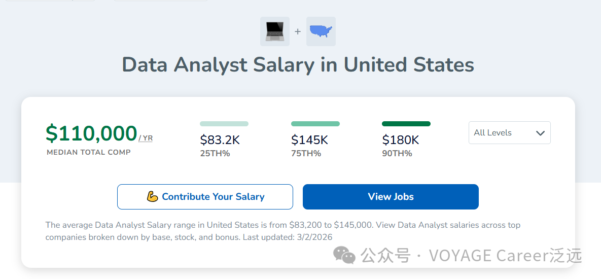601x279 pixels.
Task: Click the flexed bicep emoji icon
Action: 152,197
